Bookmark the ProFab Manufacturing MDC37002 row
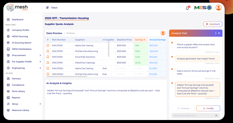This screenshot has height=123, width=233. pos(48,74)
